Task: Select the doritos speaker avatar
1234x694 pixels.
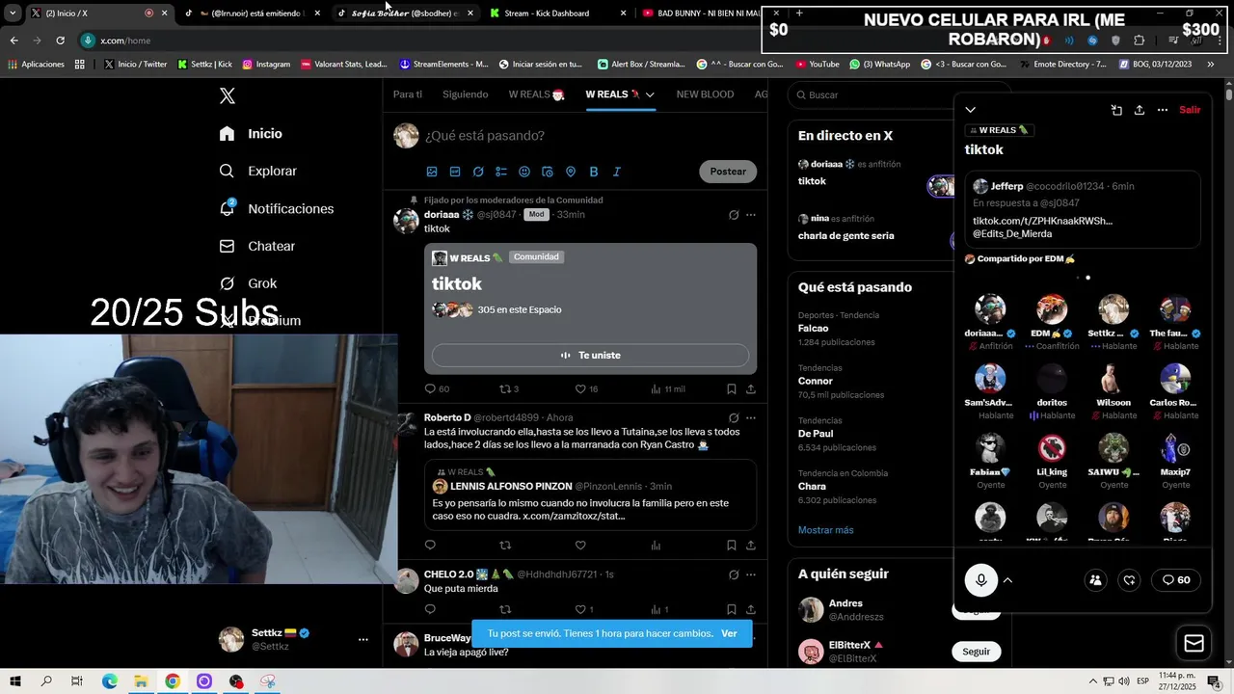Action: [1052, 379]
